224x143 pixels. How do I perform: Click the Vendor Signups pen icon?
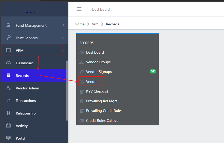coord(82,72)
